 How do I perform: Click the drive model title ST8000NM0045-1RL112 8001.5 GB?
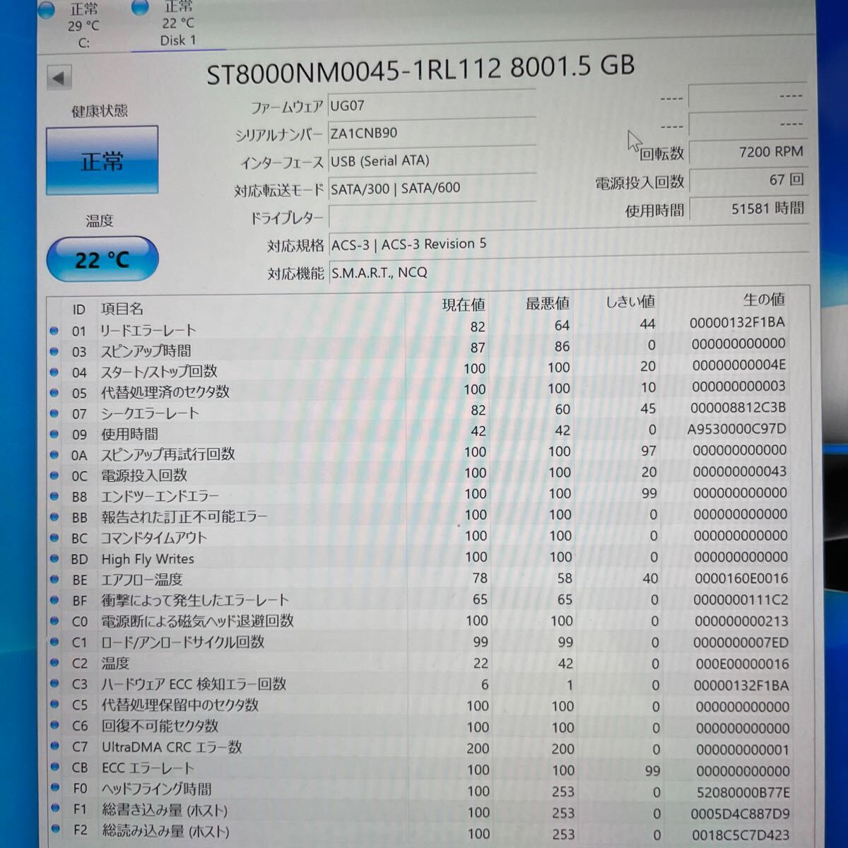click(x=420, y=69)
